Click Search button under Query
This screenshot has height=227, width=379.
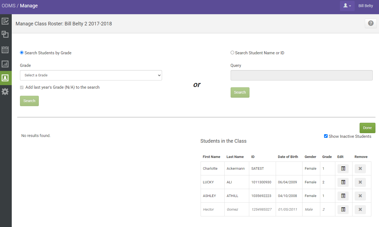(x=240, y=92)
